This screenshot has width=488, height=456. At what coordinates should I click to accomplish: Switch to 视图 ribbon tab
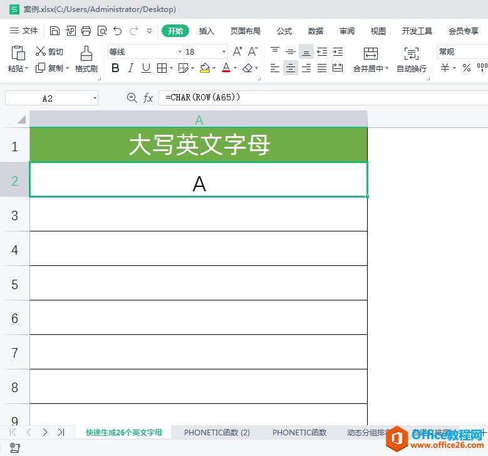(x=378, y=31)
